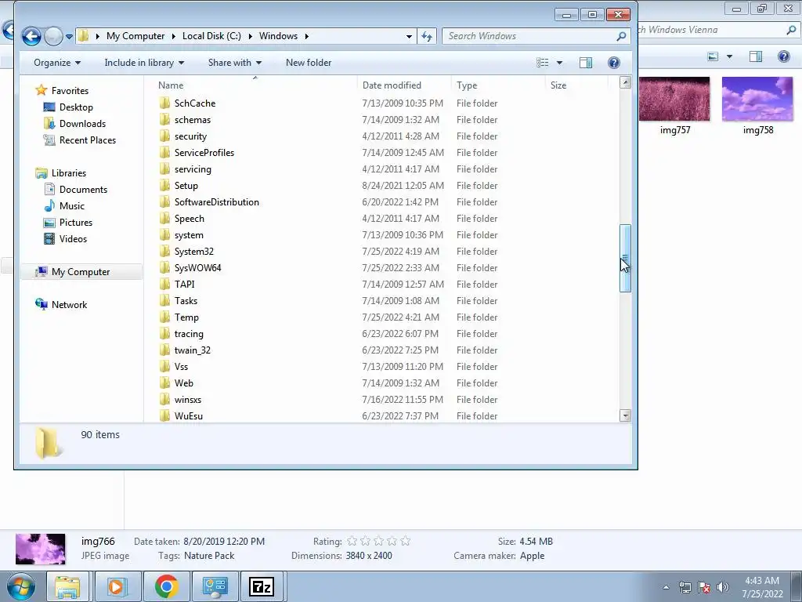Image resolution: width=802 pixels, height=602 pixels.
Task: Select the Pictures library
Action: pyautogui.click(x=75, y=222)
